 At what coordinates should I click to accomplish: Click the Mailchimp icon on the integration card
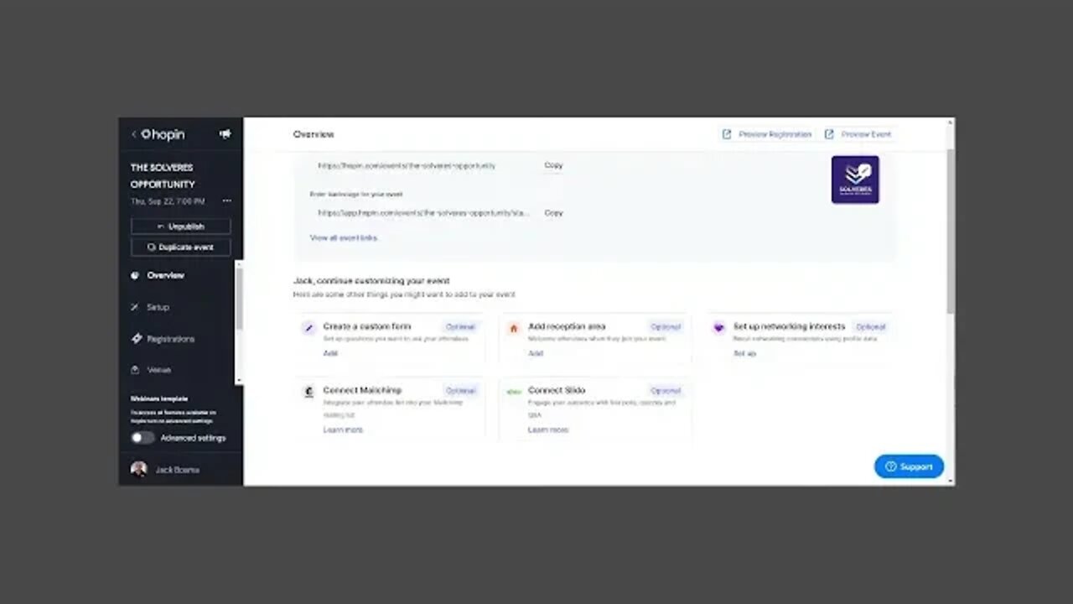pyautogui.click(x=308, y=391)
